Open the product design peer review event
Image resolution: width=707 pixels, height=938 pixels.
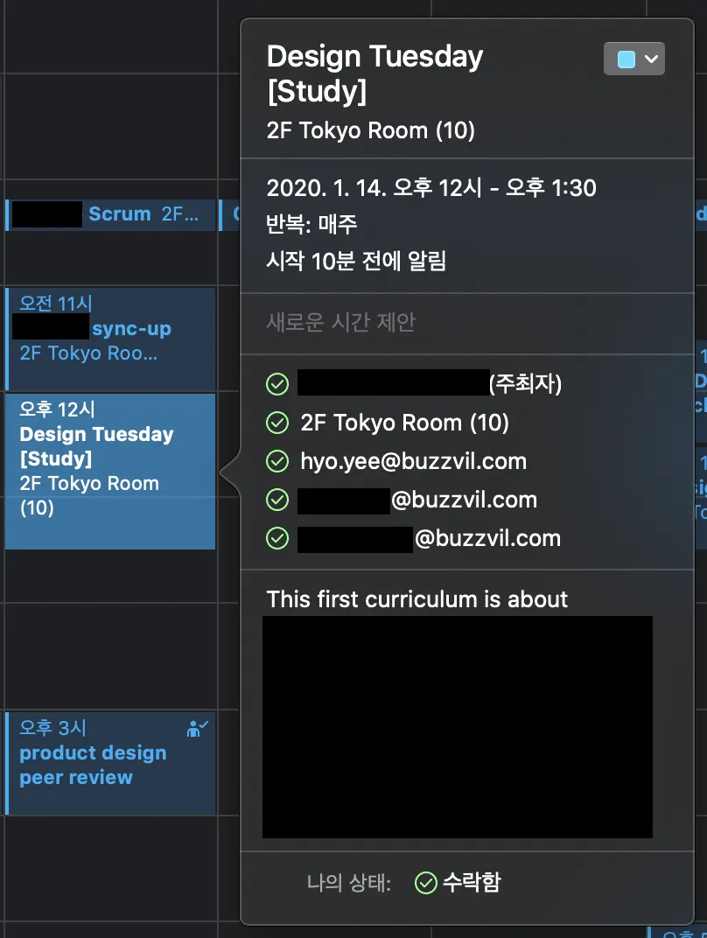[110, 763]
